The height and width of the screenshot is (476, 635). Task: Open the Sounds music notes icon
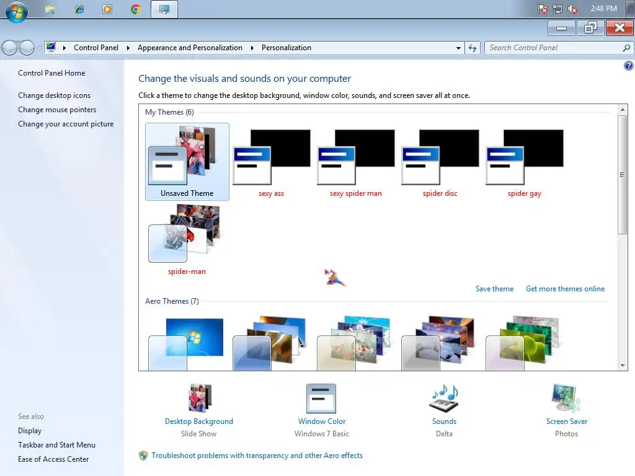tap(444, 398)
